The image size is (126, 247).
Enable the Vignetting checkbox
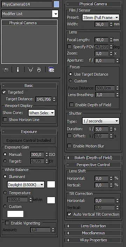point(7,223)
